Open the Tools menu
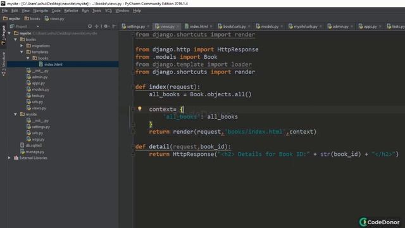 (x=97, y=11)
